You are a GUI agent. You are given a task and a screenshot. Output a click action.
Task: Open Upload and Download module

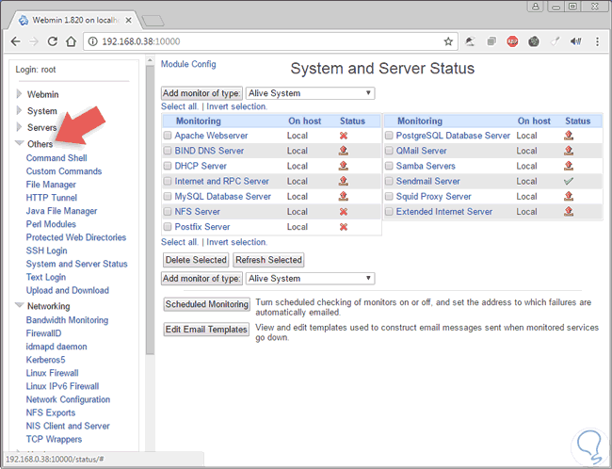pyautogui.click(x=68, y=291)
